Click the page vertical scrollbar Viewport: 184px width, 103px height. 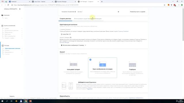point(183,25)
